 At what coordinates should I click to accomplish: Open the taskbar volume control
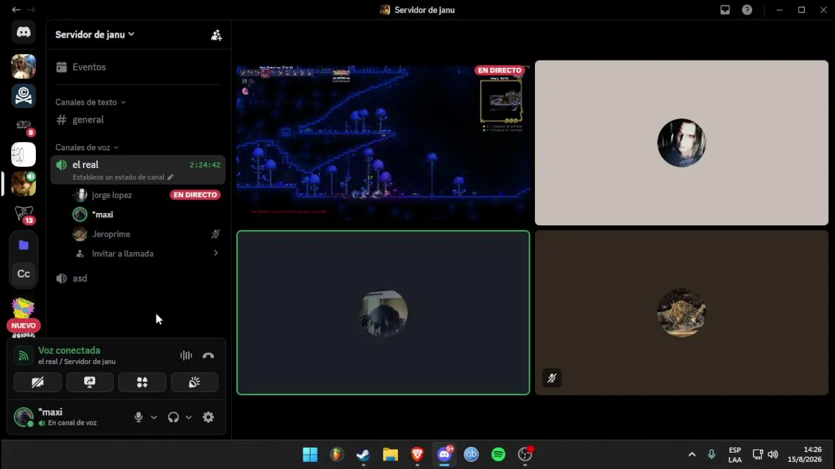coord(773,455)
